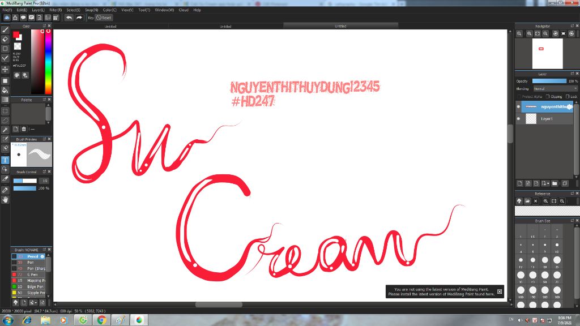Zoom out using the Navigator panel

545,33
